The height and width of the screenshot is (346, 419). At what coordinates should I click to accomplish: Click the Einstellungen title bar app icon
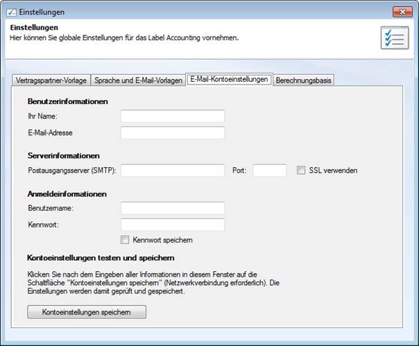click(12, 12)
